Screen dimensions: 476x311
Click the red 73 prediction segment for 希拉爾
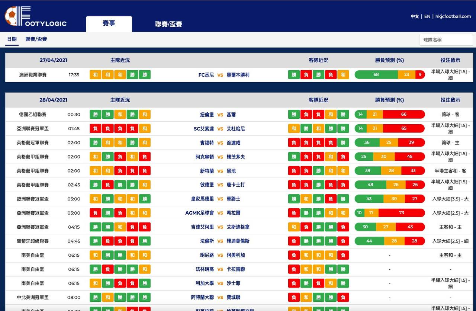tap(401, 213)
